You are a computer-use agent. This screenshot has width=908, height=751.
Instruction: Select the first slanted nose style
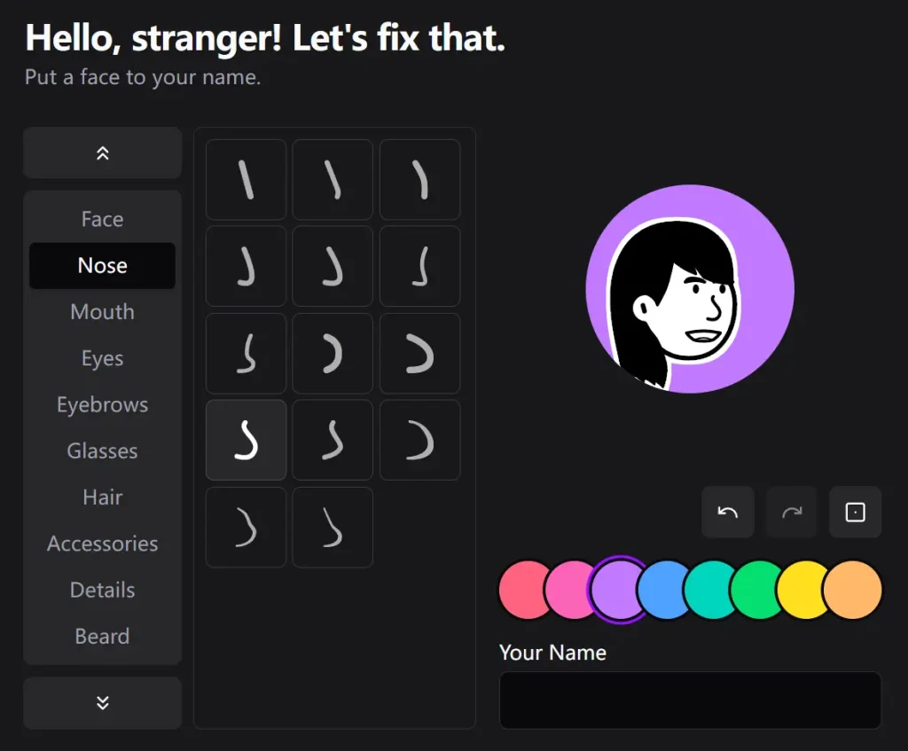246,179
